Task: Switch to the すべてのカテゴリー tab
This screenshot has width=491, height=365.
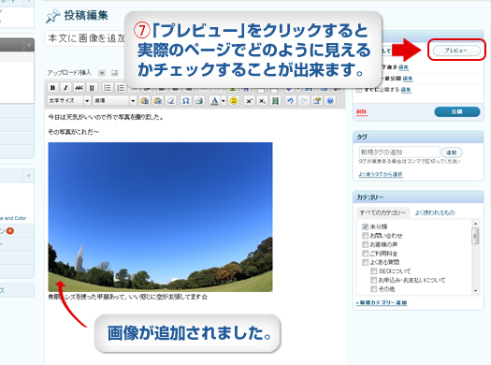Action: point(383,212)
